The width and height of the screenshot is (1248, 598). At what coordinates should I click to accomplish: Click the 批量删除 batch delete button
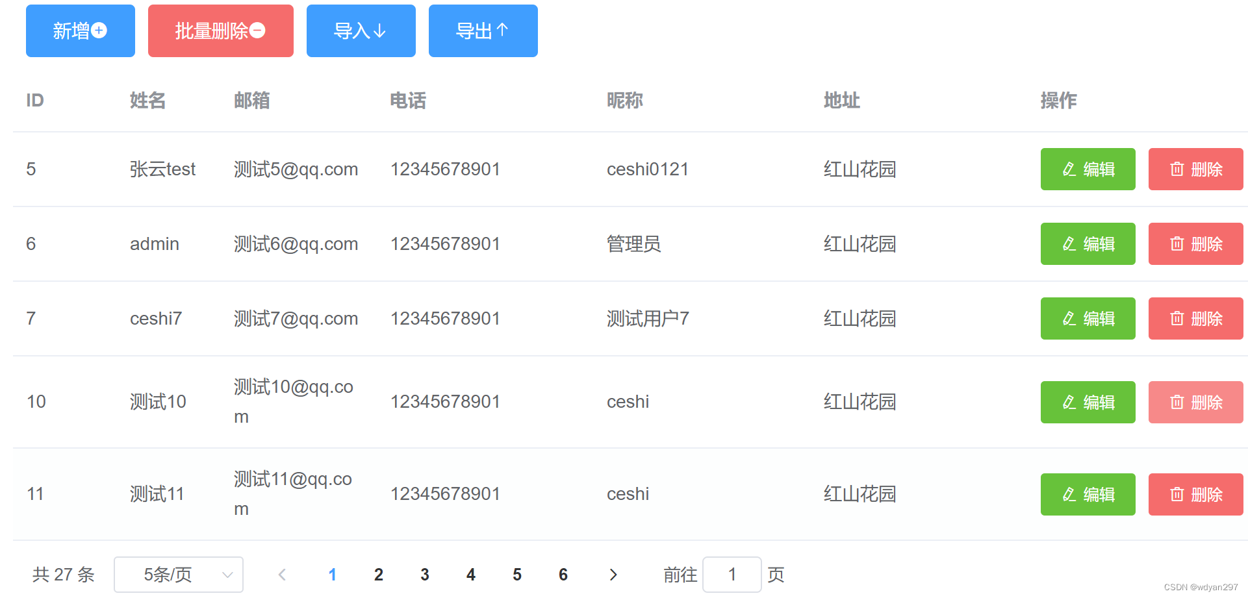[221, 31]
